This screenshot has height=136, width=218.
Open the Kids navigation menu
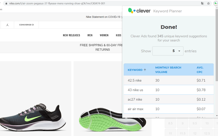[119, 35]
